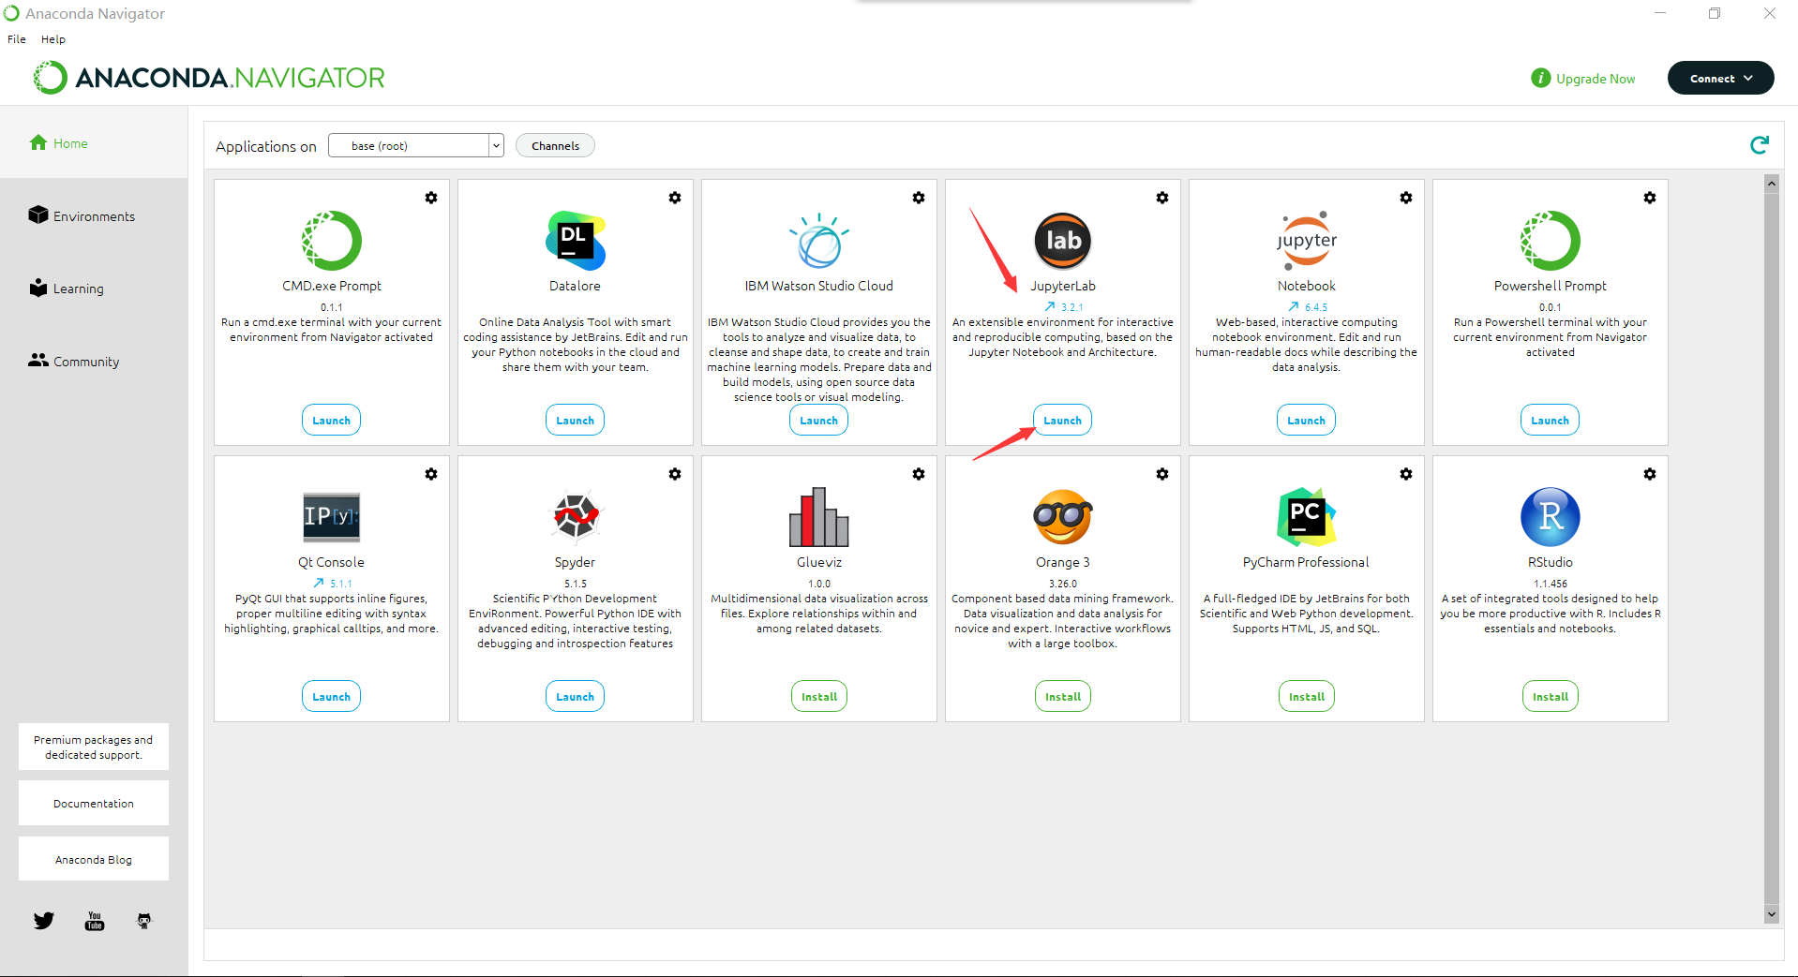
Task: Open settings gear on Qt Console card
Action: 431,474
